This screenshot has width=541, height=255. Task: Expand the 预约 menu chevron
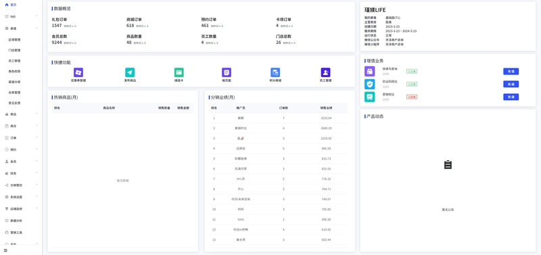[37, 149]
